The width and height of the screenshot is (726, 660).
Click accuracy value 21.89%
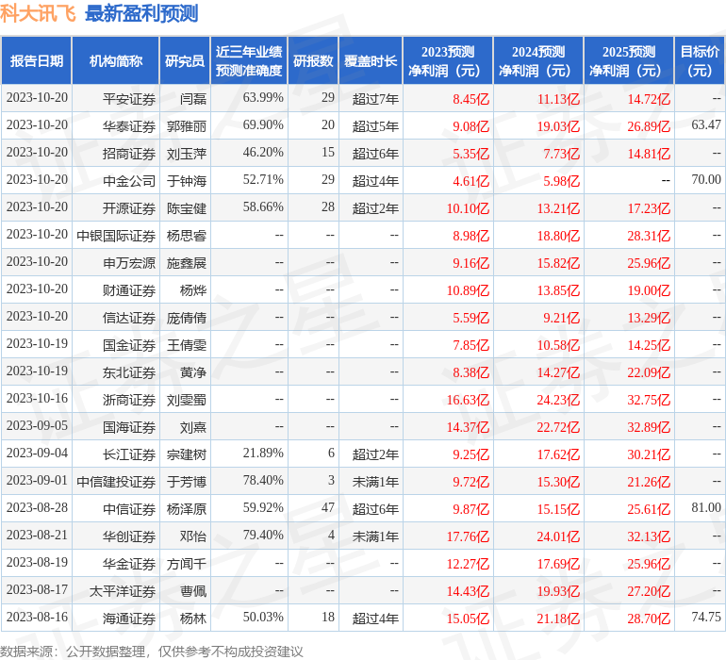pyautogui.click(x=263, y=453)
